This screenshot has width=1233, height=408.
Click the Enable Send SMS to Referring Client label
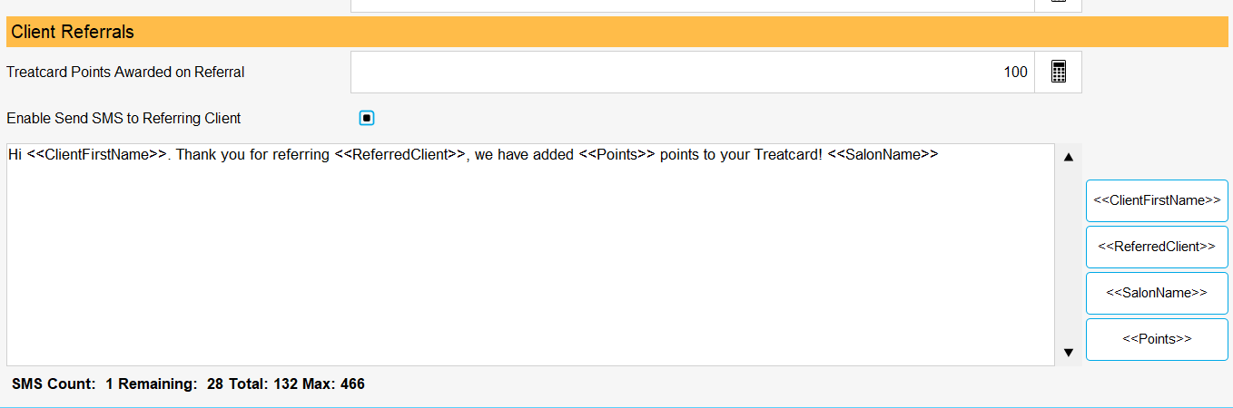click(x=123, y=118)
